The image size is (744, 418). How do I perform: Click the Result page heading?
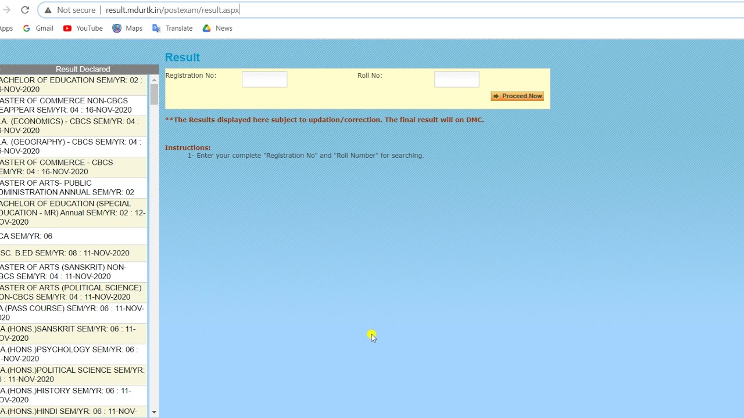click(183, 57)
